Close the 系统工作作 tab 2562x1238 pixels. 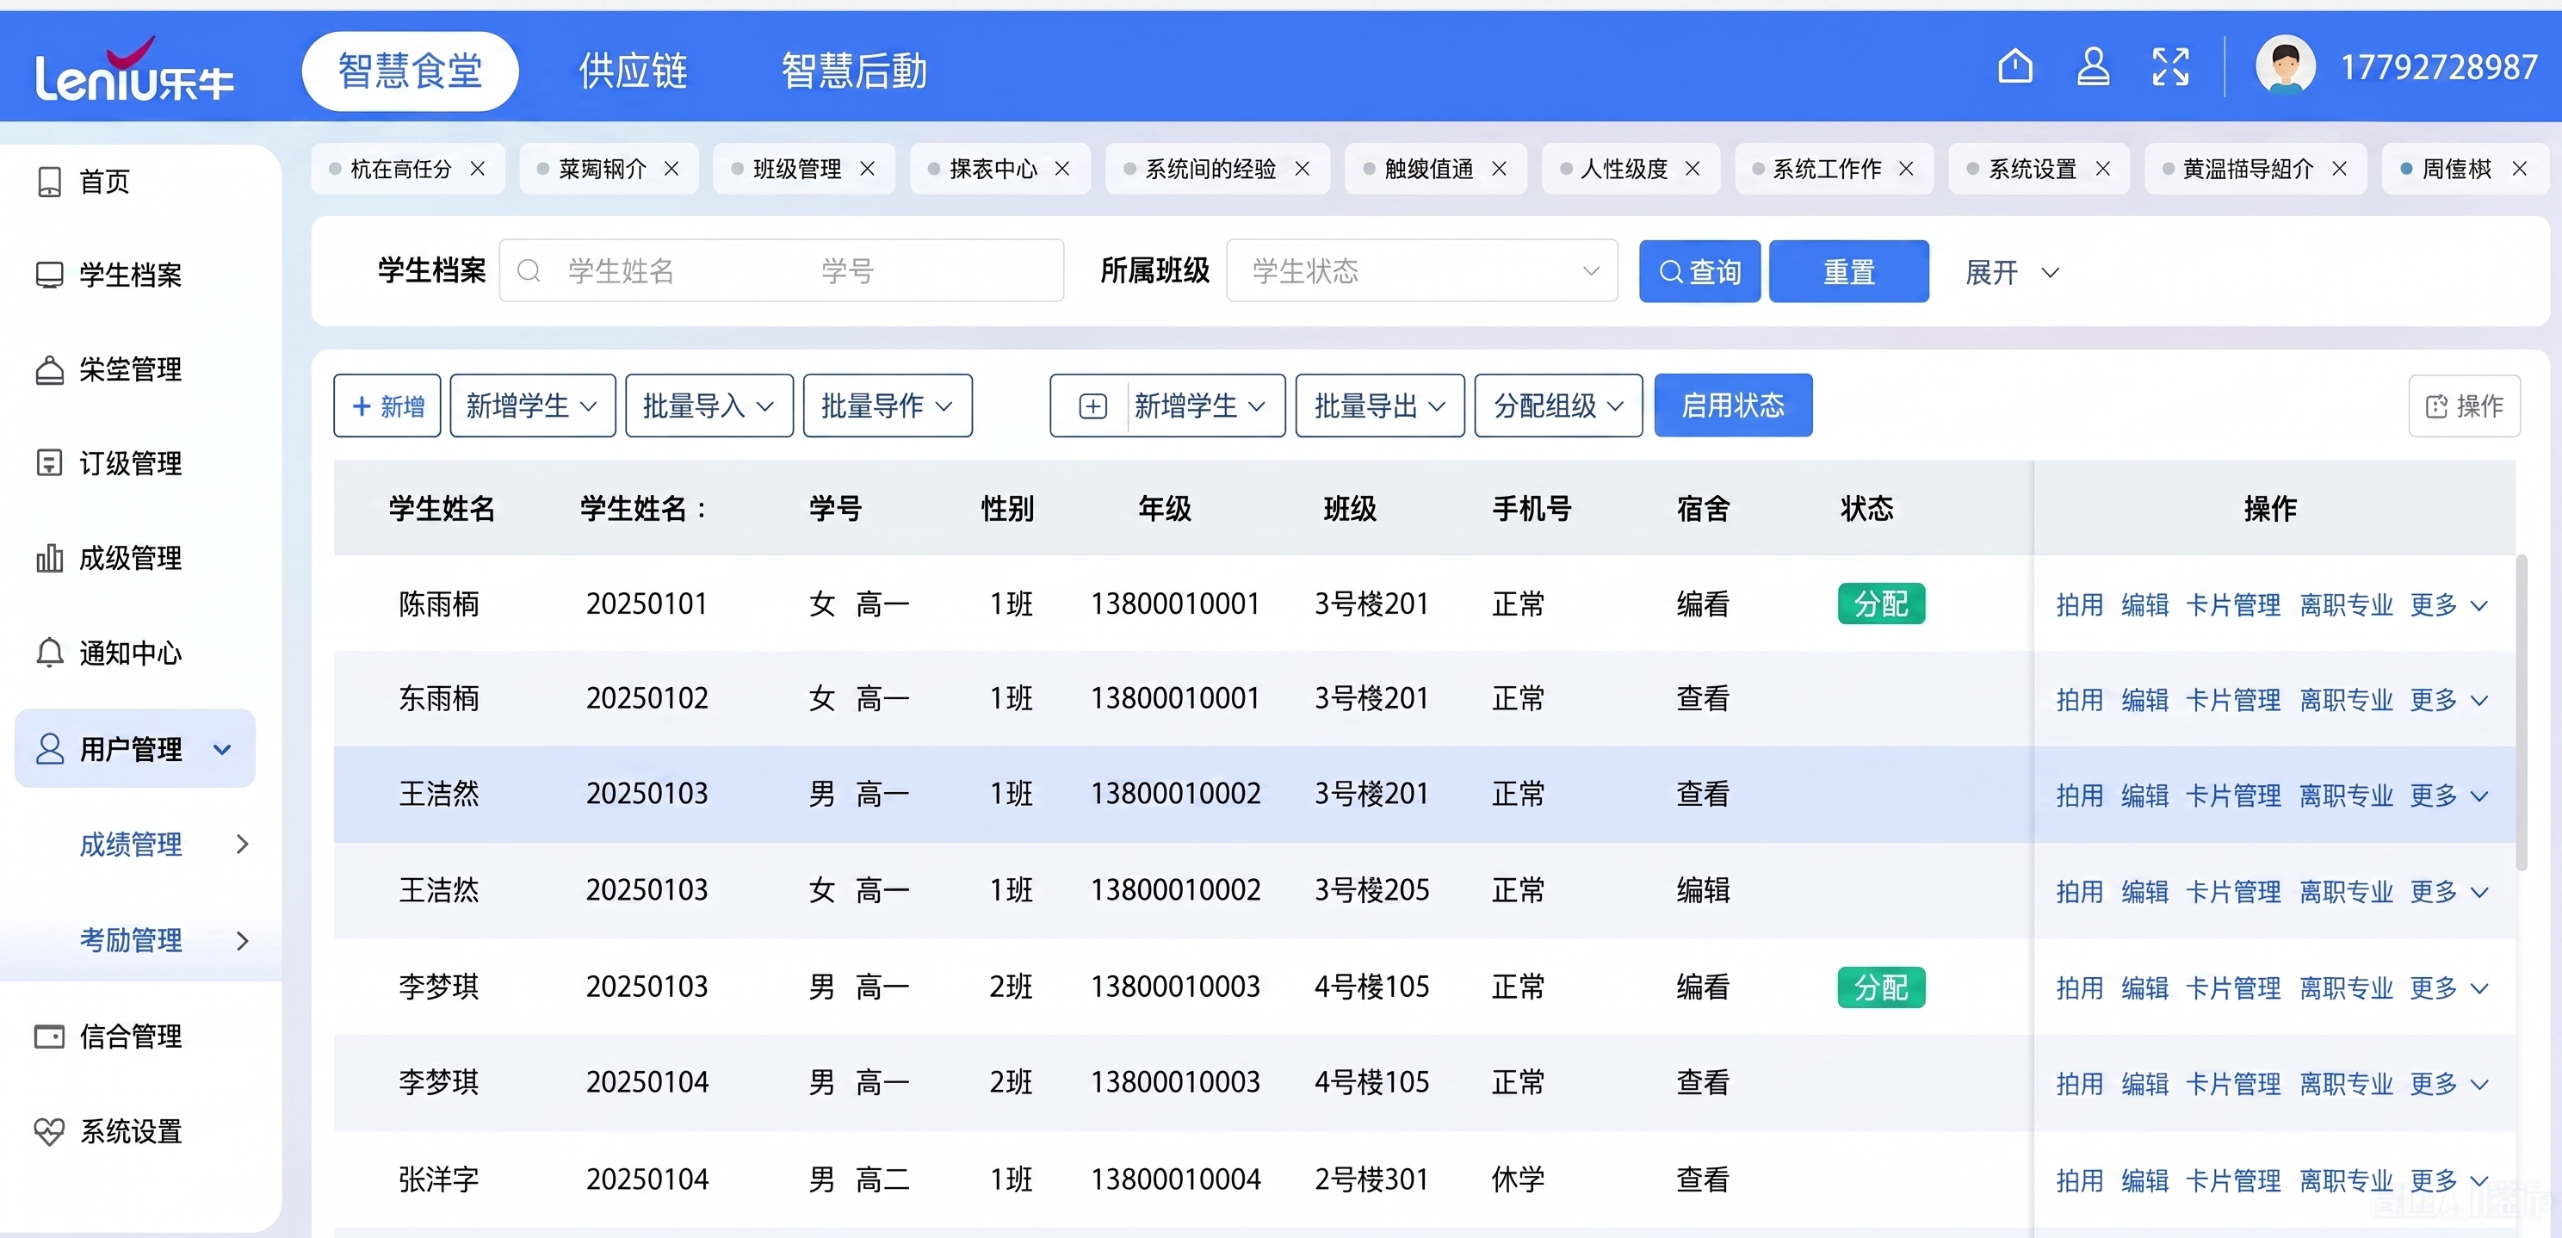tap(1906, 168)
